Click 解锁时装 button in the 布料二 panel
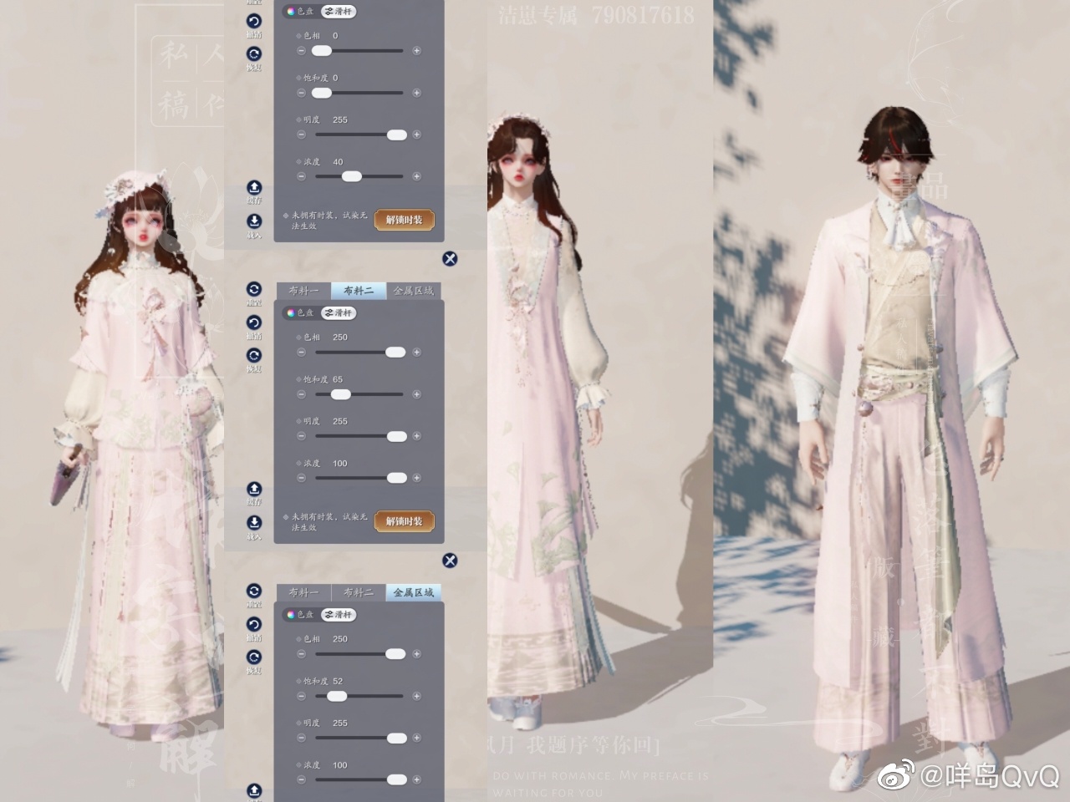The width and height of the screenshot is (1070, 802). (x=404, y=521)
